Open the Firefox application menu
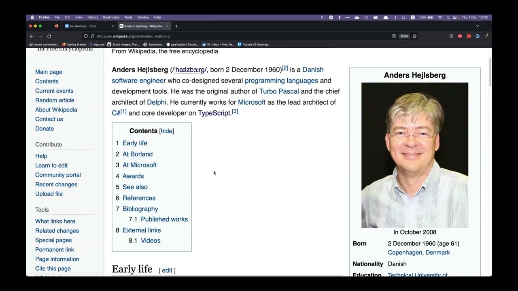518x291 pixels. point(486,36)
